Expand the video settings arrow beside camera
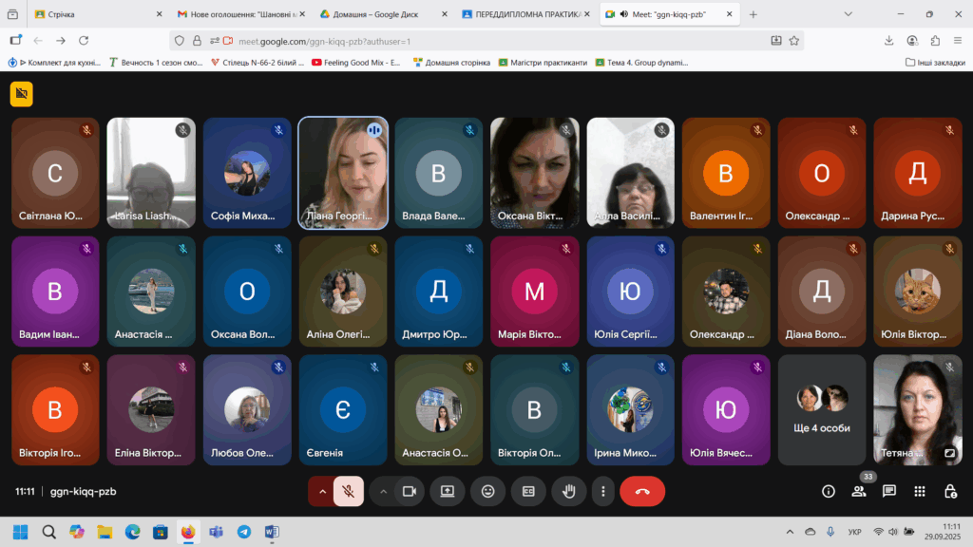The width and height of the screenshot is (973, 547). click(x=383, y=491)
